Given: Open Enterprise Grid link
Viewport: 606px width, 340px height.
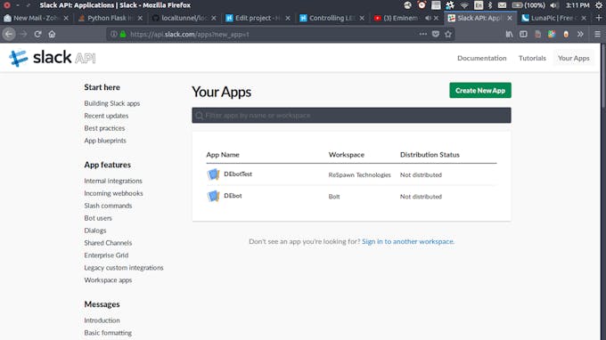Looking at the screenshot, I should coord(106,255).
